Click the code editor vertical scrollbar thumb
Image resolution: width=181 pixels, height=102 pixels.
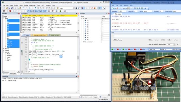(x=78, y=57)
